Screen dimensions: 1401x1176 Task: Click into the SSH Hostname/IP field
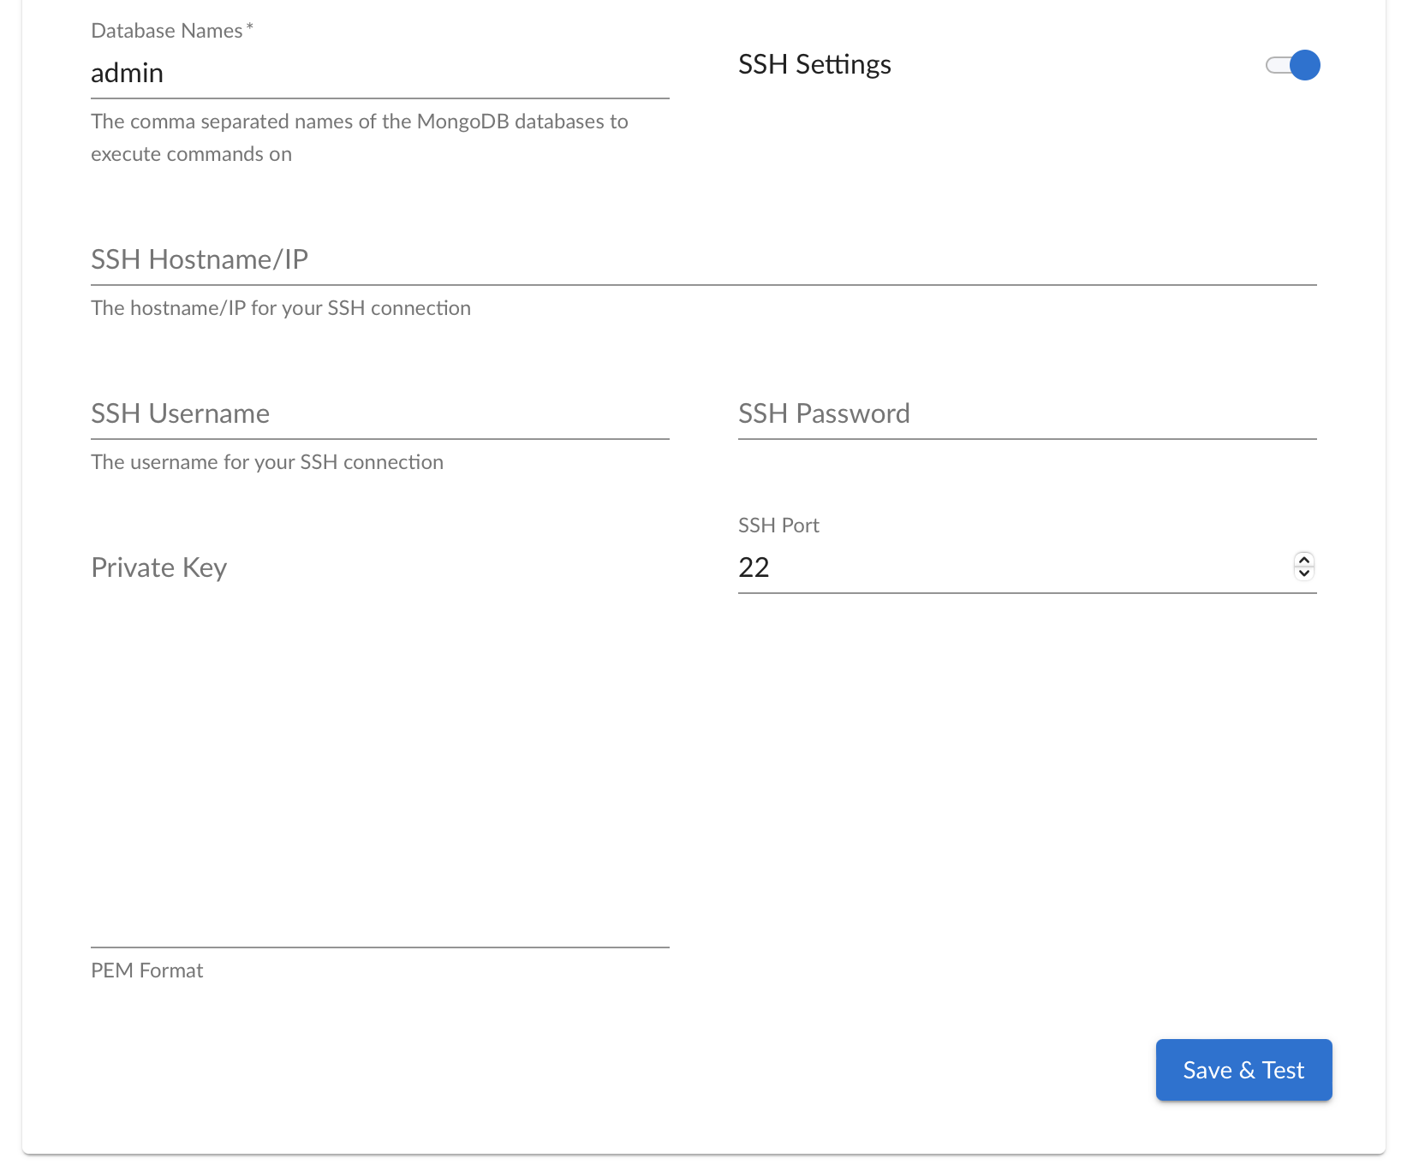[x=702, y=260]
